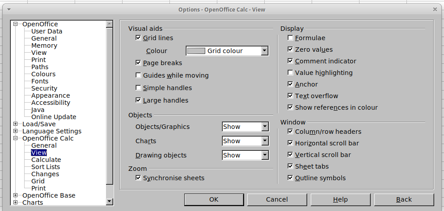Open the Colours settings item
Image resolution: width=444 pixels, height=211 pixels.
click(43, 74)
